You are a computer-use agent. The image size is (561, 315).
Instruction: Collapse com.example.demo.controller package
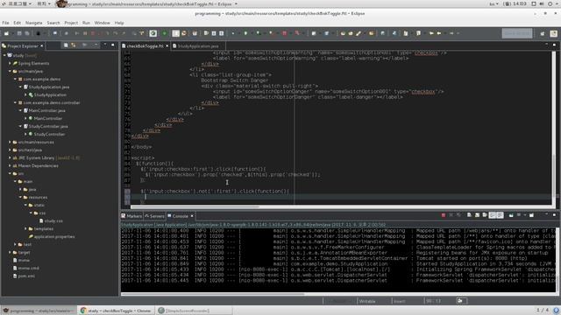16,102
